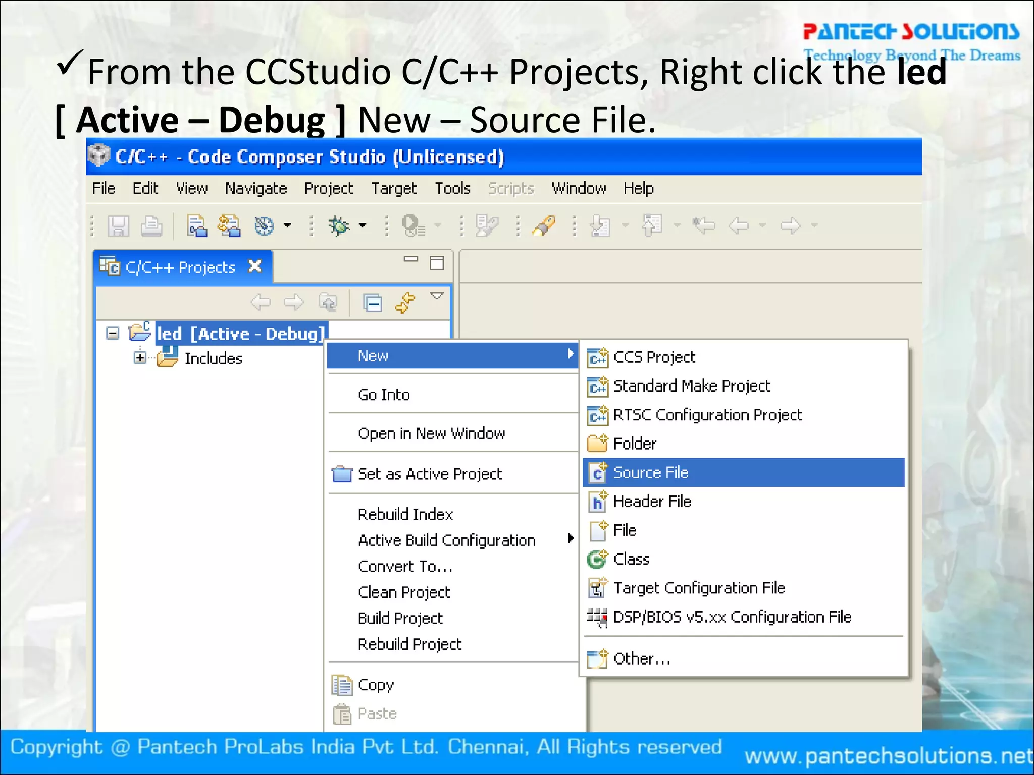This screenshot has height=775, width=1034.
Task: Toggle the Link with Editor icon
Action: (405, 302)
